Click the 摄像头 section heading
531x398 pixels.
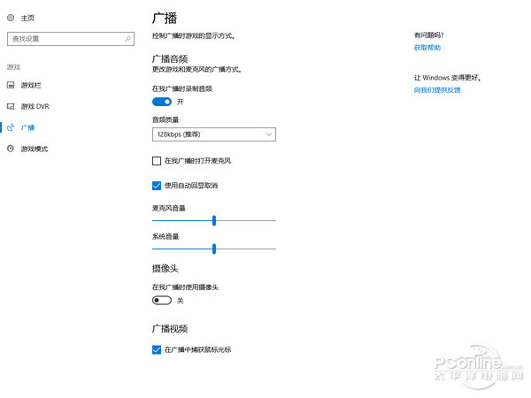coord(165,269)
